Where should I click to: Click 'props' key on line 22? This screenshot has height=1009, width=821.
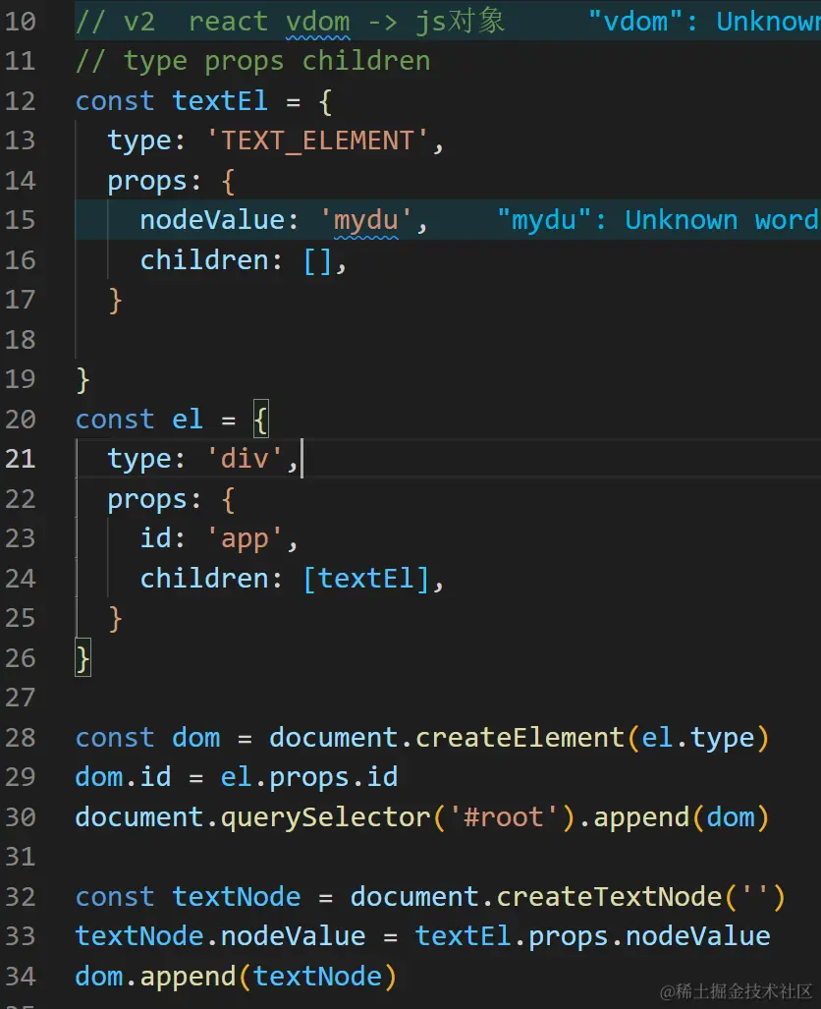pyautogui.click(x=146, y=499)
